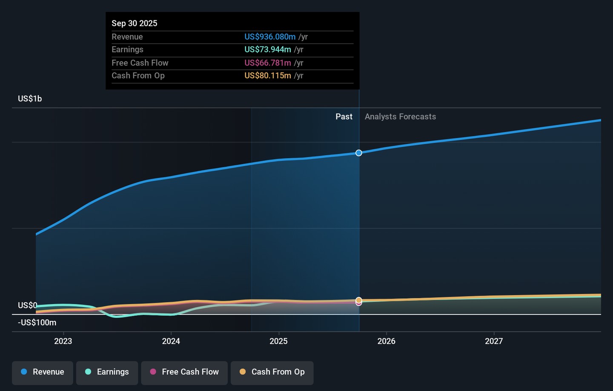Select the Revenue data point marker on the blue line
This screenshot has width=613, height=391.
[359, 153]
